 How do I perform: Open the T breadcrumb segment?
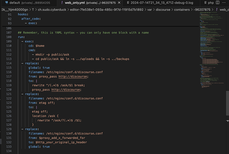(x=33, y=10)
